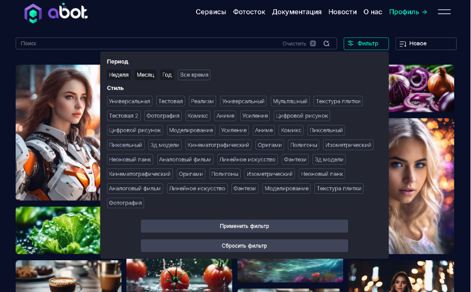Click the clear search X icon
Image resolution: width=471 pixels, height=292 pixels.
(313, 43)
